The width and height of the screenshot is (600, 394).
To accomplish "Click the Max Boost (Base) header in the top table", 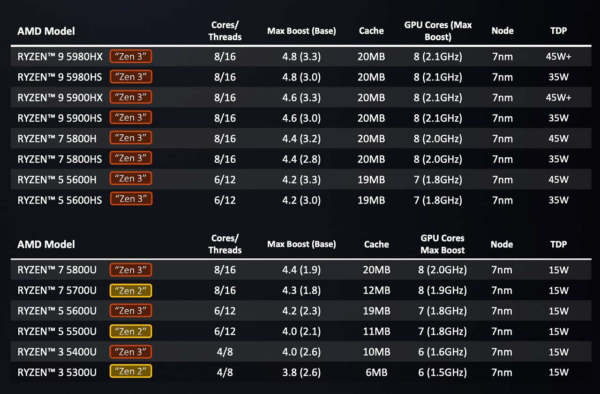I will tap(301, 31).
